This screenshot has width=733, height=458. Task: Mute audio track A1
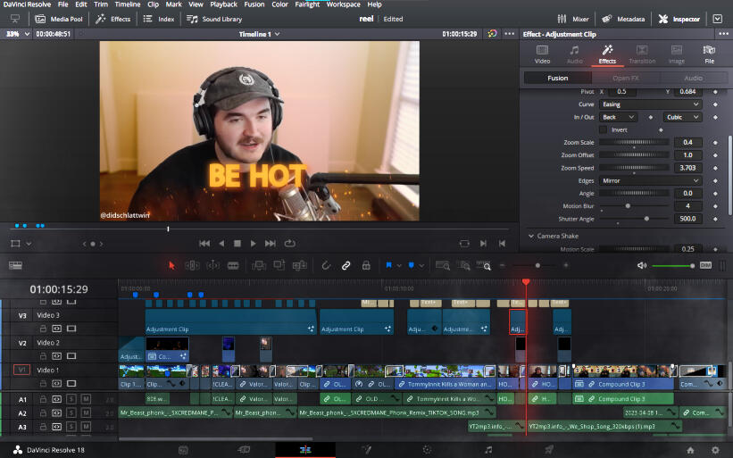pos(86,399)
